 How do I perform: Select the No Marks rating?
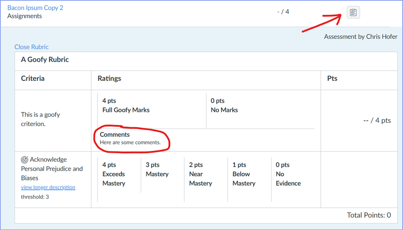224,106
